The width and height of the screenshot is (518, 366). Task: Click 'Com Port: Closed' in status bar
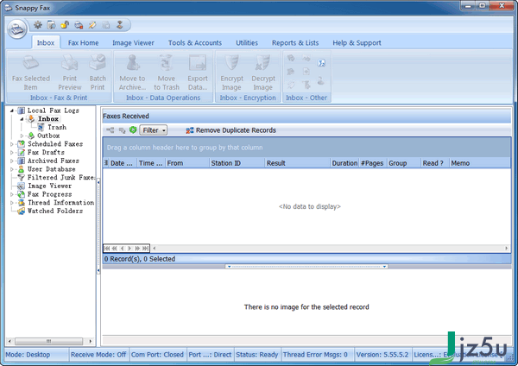(157, 355)
